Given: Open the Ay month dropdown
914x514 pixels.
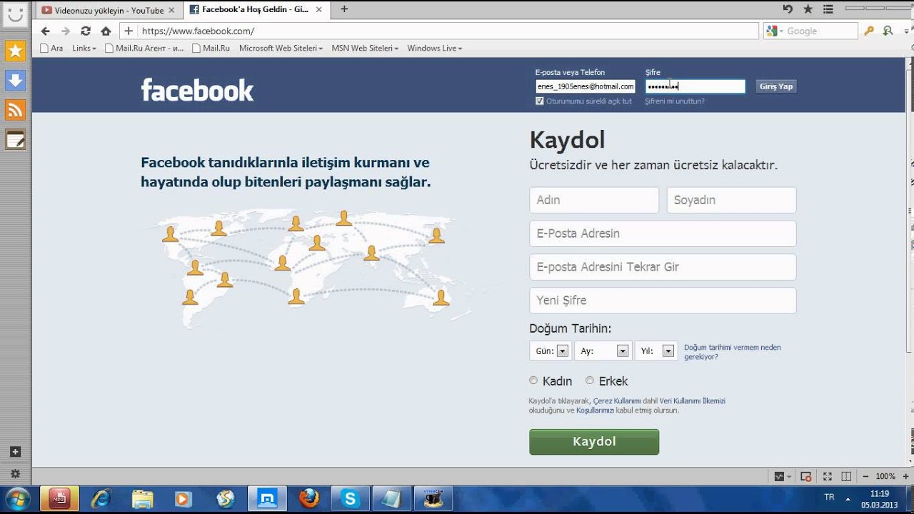Looking at the screenshot, I should pos(603,351).
